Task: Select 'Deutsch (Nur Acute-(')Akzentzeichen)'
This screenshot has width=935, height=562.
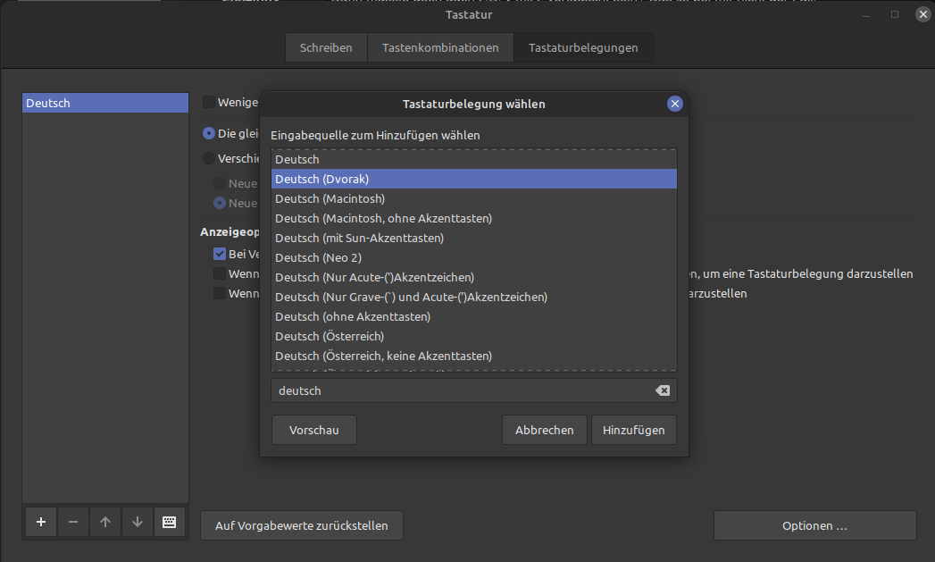Action: (x=474, y=277)
